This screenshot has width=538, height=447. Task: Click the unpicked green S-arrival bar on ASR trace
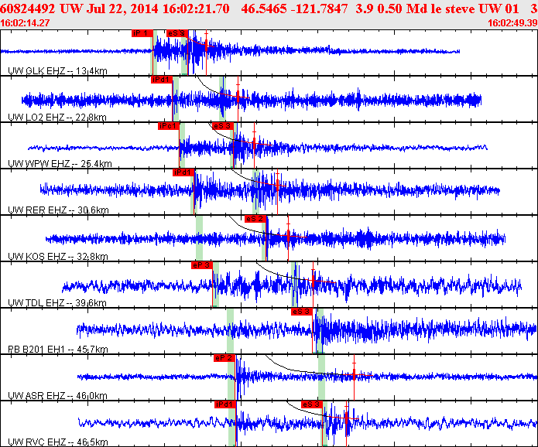(321, 377)
